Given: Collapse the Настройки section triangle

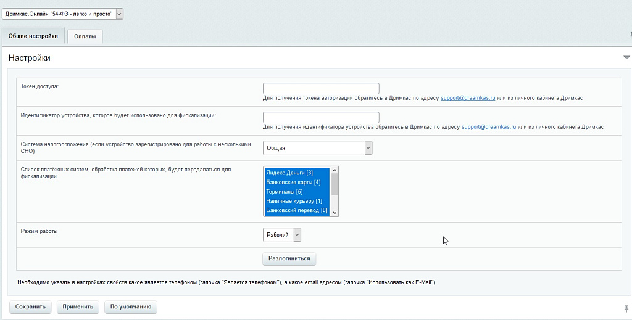Looking at the screenshot, I should pyautogui.click(x=626, y=57).
